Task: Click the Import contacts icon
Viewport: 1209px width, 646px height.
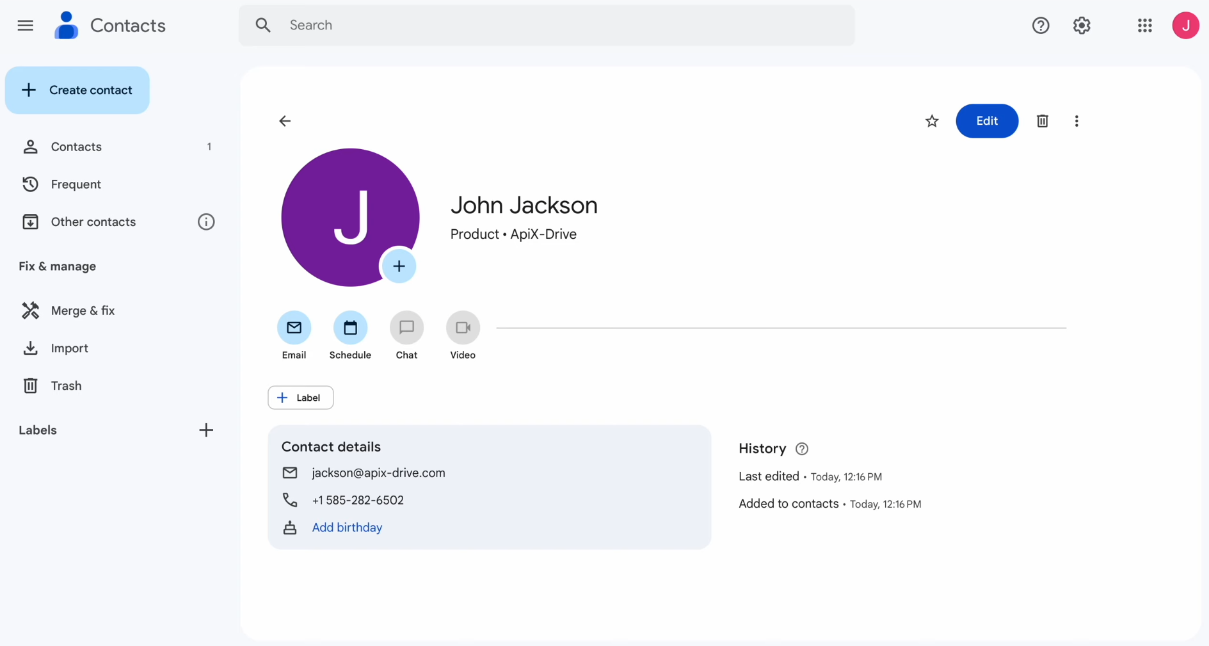Action: click(31, 348)
